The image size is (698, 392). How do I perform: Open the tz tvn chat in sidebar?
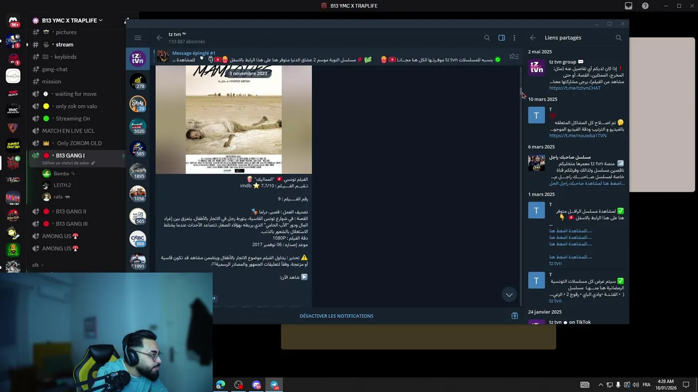point(137,59)
